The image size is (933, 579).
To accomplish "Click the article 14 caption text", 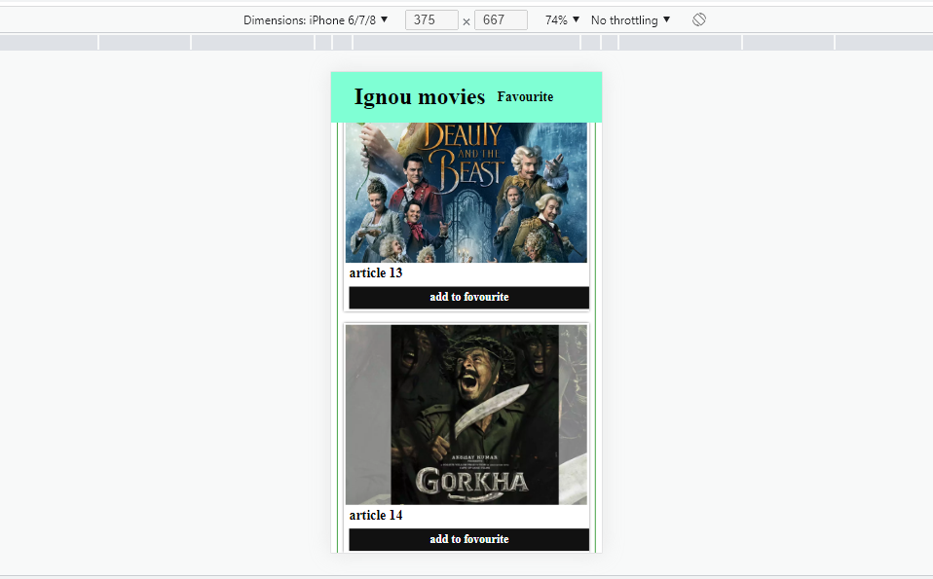I will point(376,516).
